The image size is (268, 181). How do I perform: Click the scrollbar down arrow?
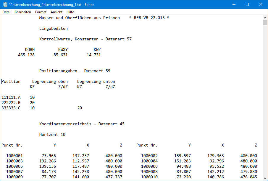(265, 178)
